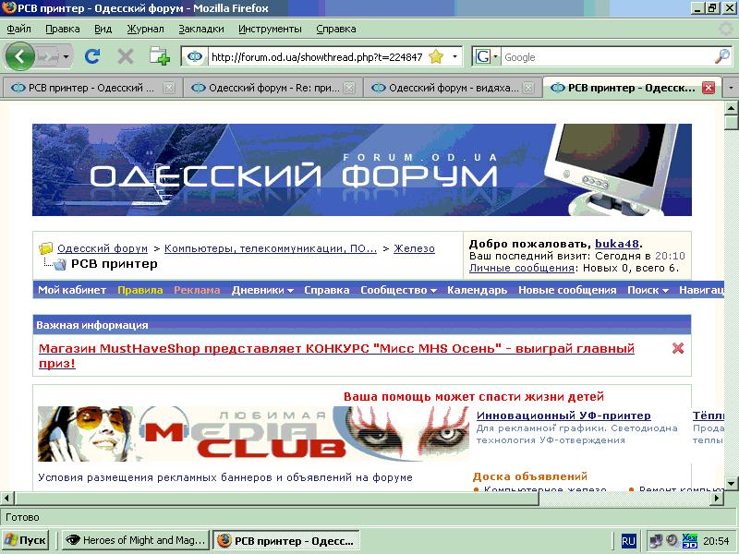This screenshot has height=554, width=739.
Task: Open the Закладки menu
Action: tap(201, 29)
